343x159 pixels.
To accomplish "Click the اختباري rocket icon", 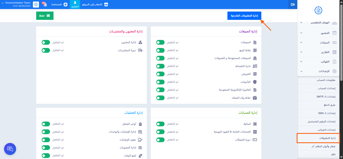I will coord(75,3).
